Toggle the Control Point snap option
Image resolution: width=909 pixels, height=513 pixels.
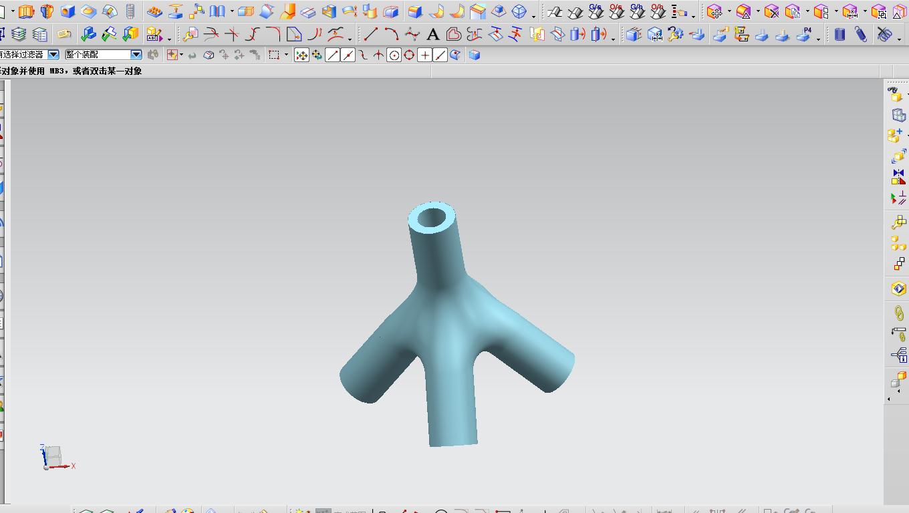tap(364, 55)
